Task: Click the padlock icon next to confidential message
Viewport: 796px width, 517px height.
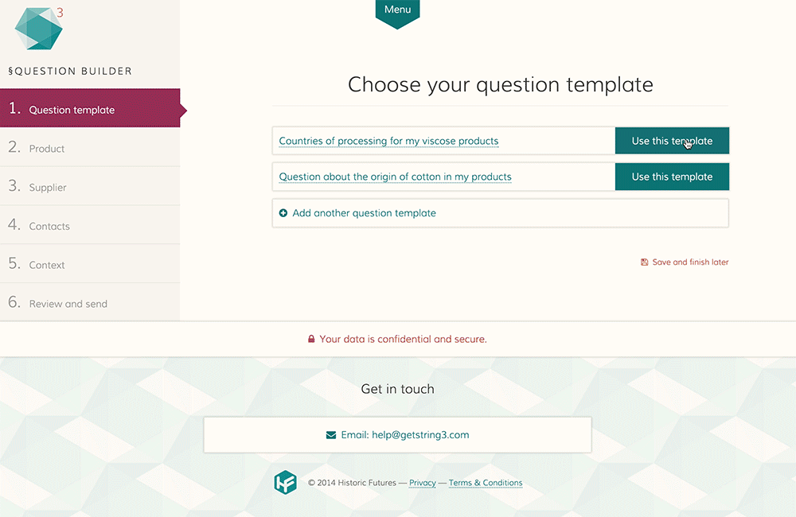Action: tap(311, 339)
